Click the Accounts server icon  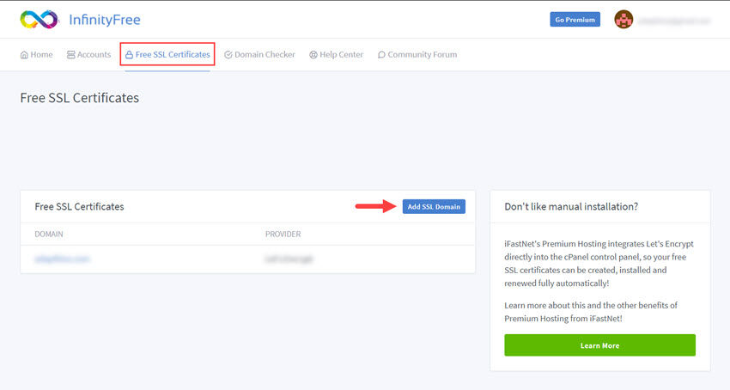click(70, 55)
